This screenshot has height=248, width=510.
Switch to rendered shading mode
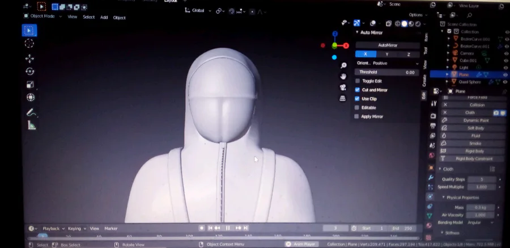pos(418,24)
